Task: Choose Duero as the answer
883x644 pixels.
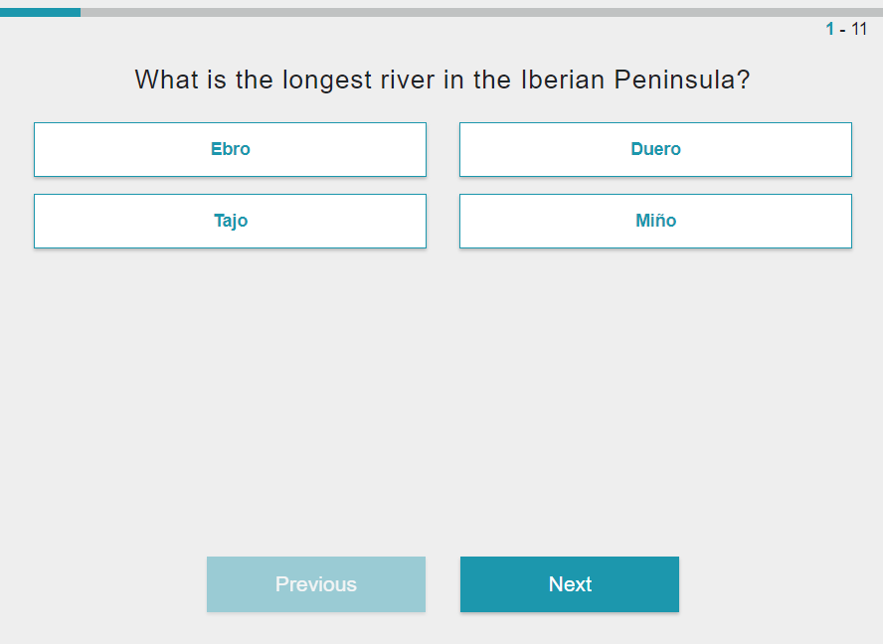Action: (655, 149)
